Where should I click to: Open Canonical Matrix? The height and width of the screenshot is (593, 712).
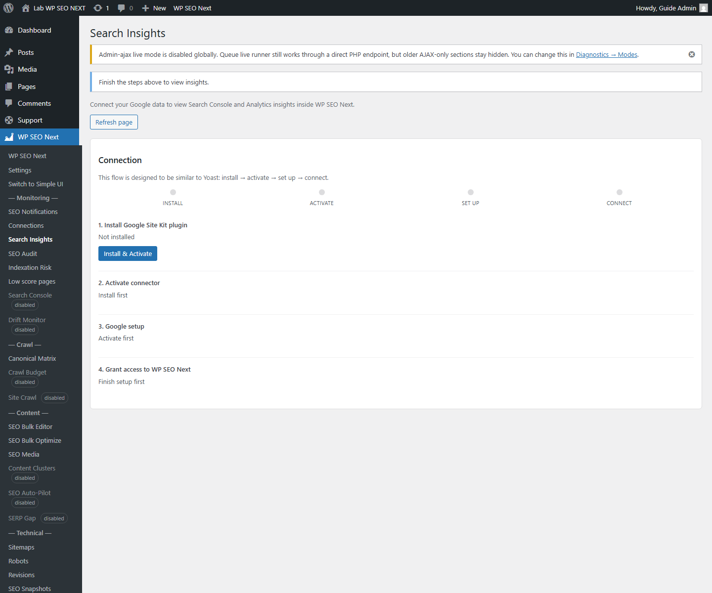pyautogui.click(x=32, y=358)
